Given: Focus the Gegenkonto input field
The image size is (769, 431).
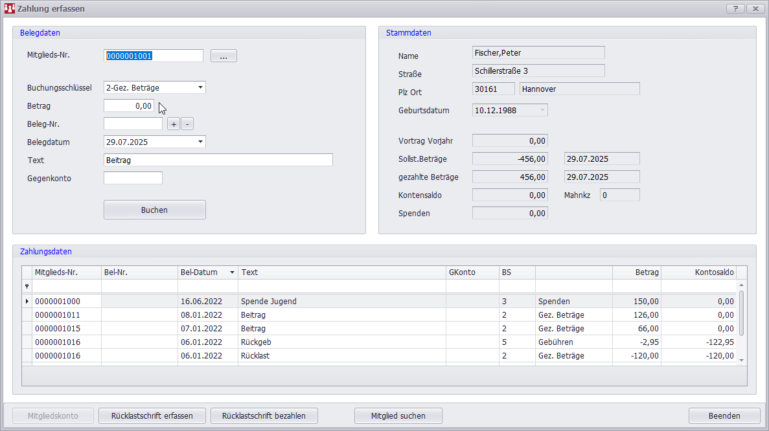Looking at the screenshot, I should click(x=133, y=178).
